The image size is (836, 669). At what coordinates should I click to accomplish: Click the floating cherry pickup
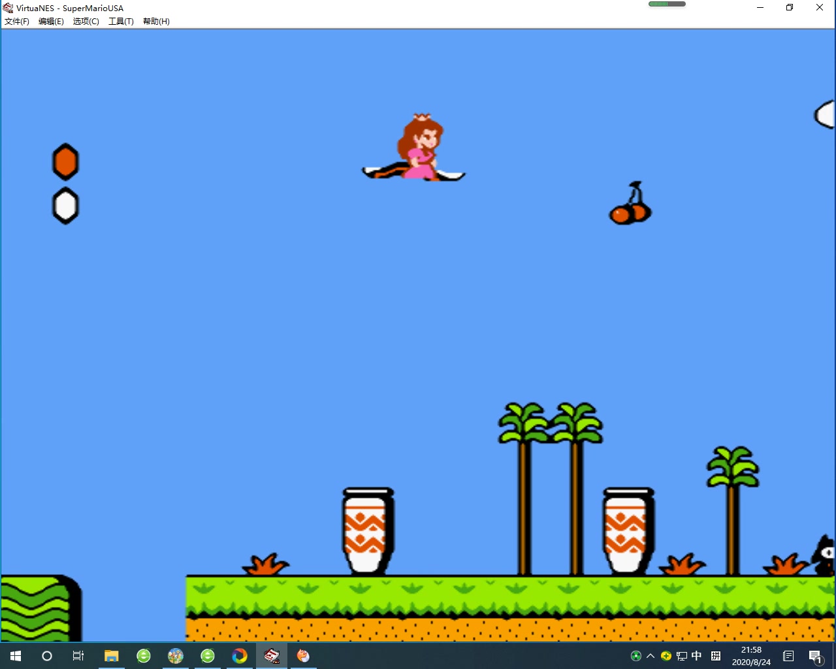630,203
